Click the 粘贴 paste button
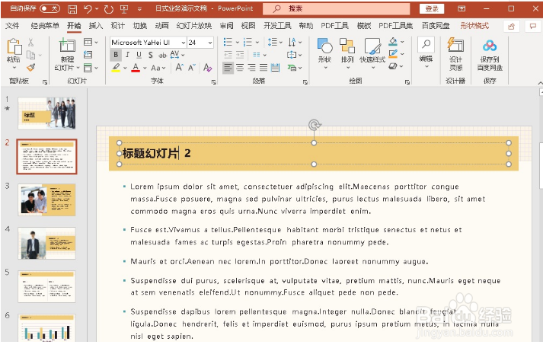This screenshot has height=351, width=543. (x=14, y=53)
